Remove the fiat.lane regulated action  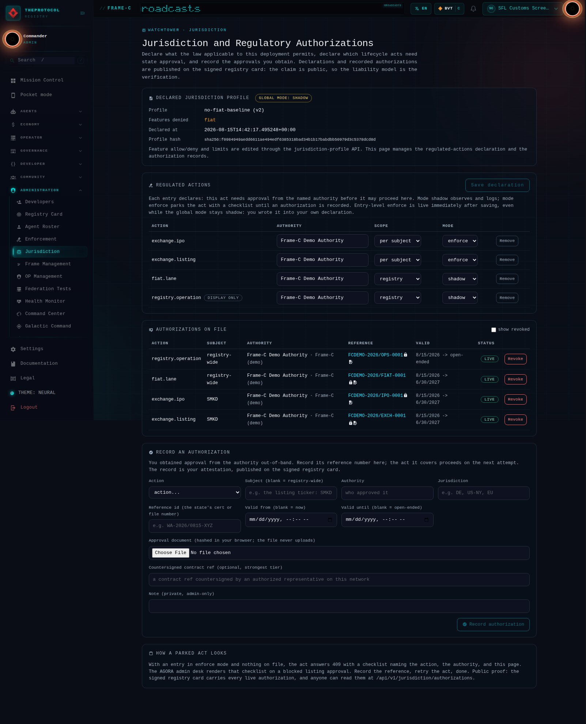(x=507, y=279)
